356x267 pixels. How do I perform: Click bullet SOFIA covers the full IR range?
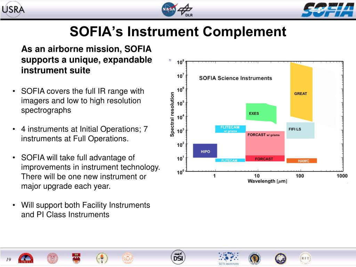point(83,100)
